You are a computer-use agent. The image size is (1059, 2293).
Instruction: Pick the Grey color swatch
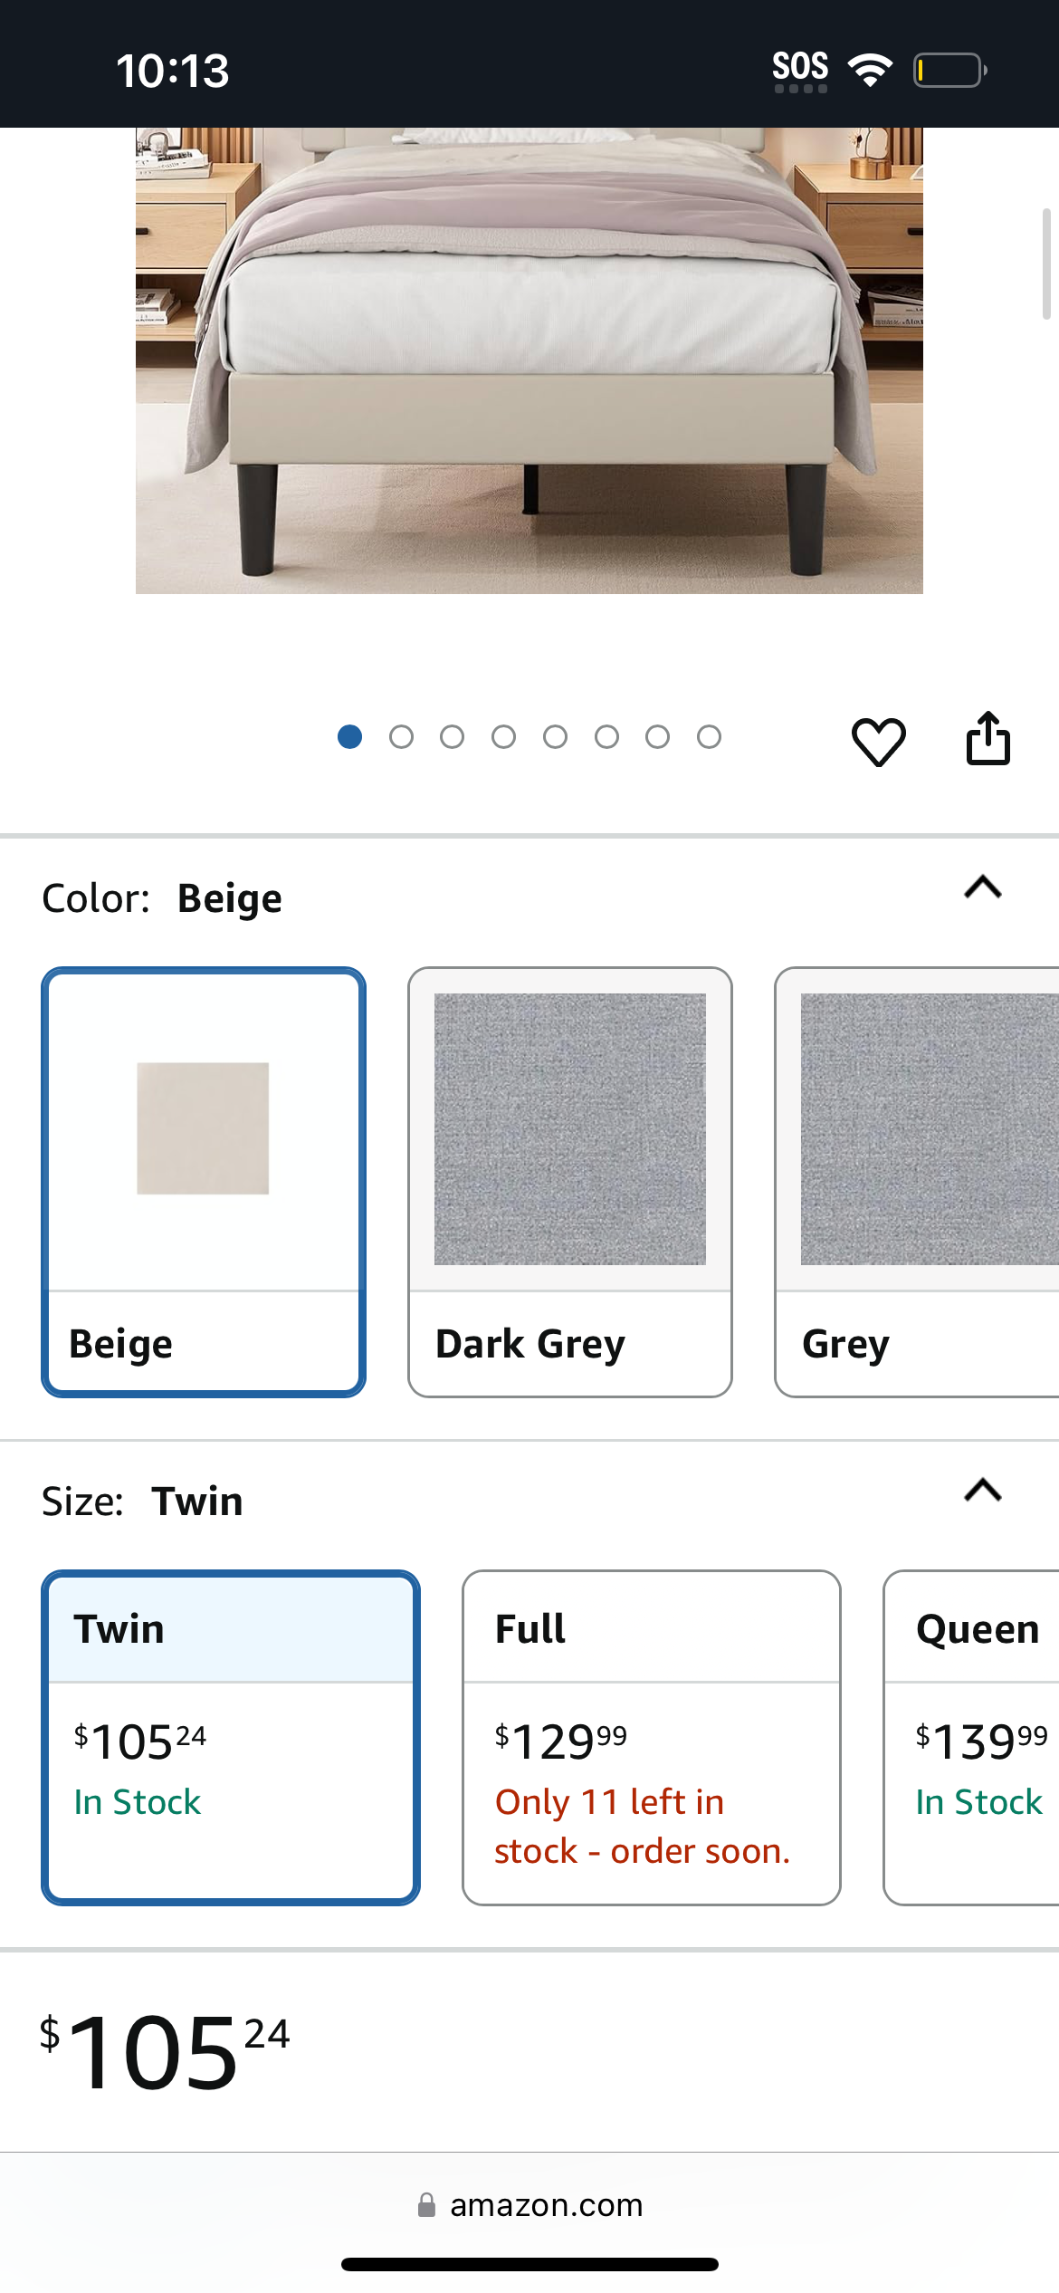[x=917, y=1182]
